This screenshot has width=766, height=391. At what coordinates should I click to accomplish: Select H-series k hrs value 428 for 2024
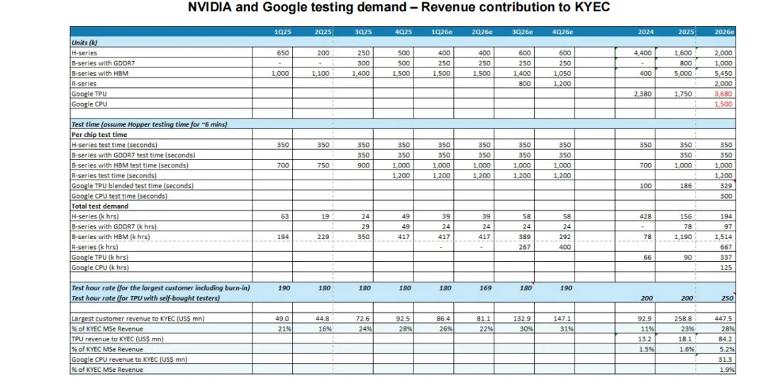click(x=646, y=216)
